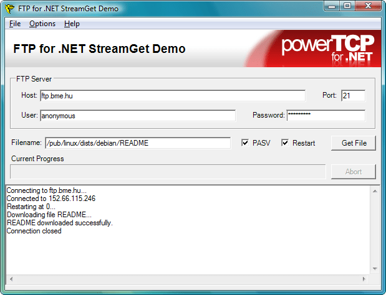Click the app icon in the title bar
This screenshot has height=295, width=386.
pos(9,9)
